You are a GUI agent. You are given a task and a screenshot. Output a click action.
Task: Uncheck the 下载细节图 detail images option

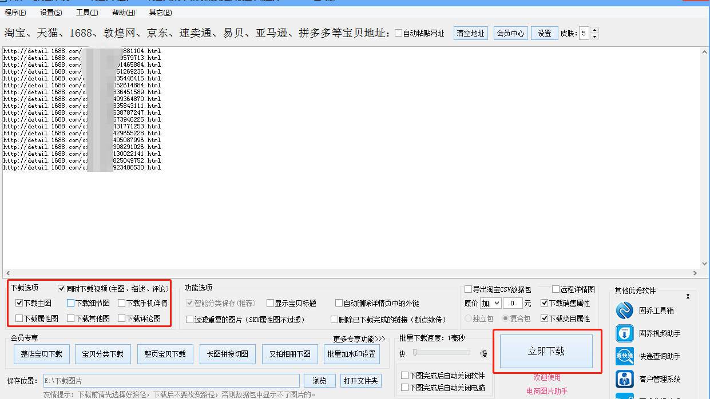[x=71, y=303]
